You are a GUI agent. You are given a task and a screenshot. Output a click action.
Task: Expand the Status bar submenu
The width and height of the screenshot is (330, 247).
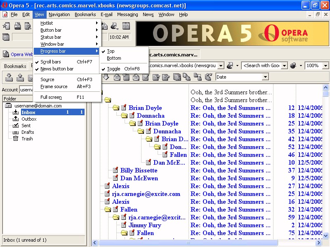[67, 37]
